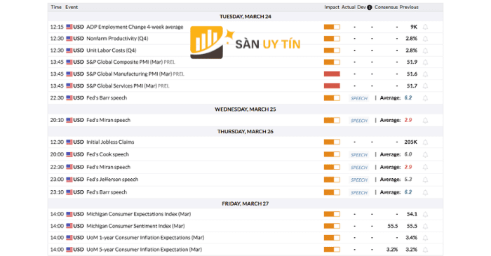This screenshot has height=256, width=491.
Task: Open the Thursday 23:10 Fed's Barr speech event
Action: coord(107,192)
